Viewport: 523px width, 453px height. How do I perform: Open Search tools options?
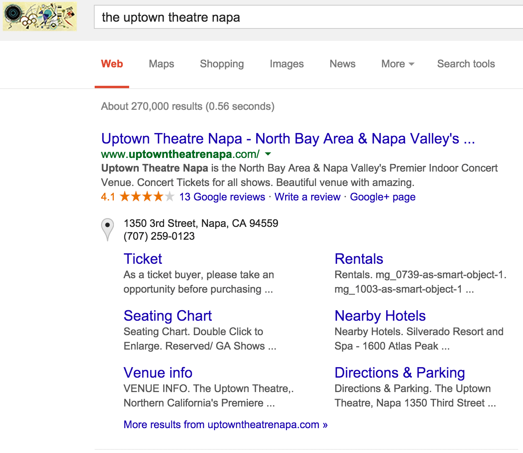tap(466, 64)
